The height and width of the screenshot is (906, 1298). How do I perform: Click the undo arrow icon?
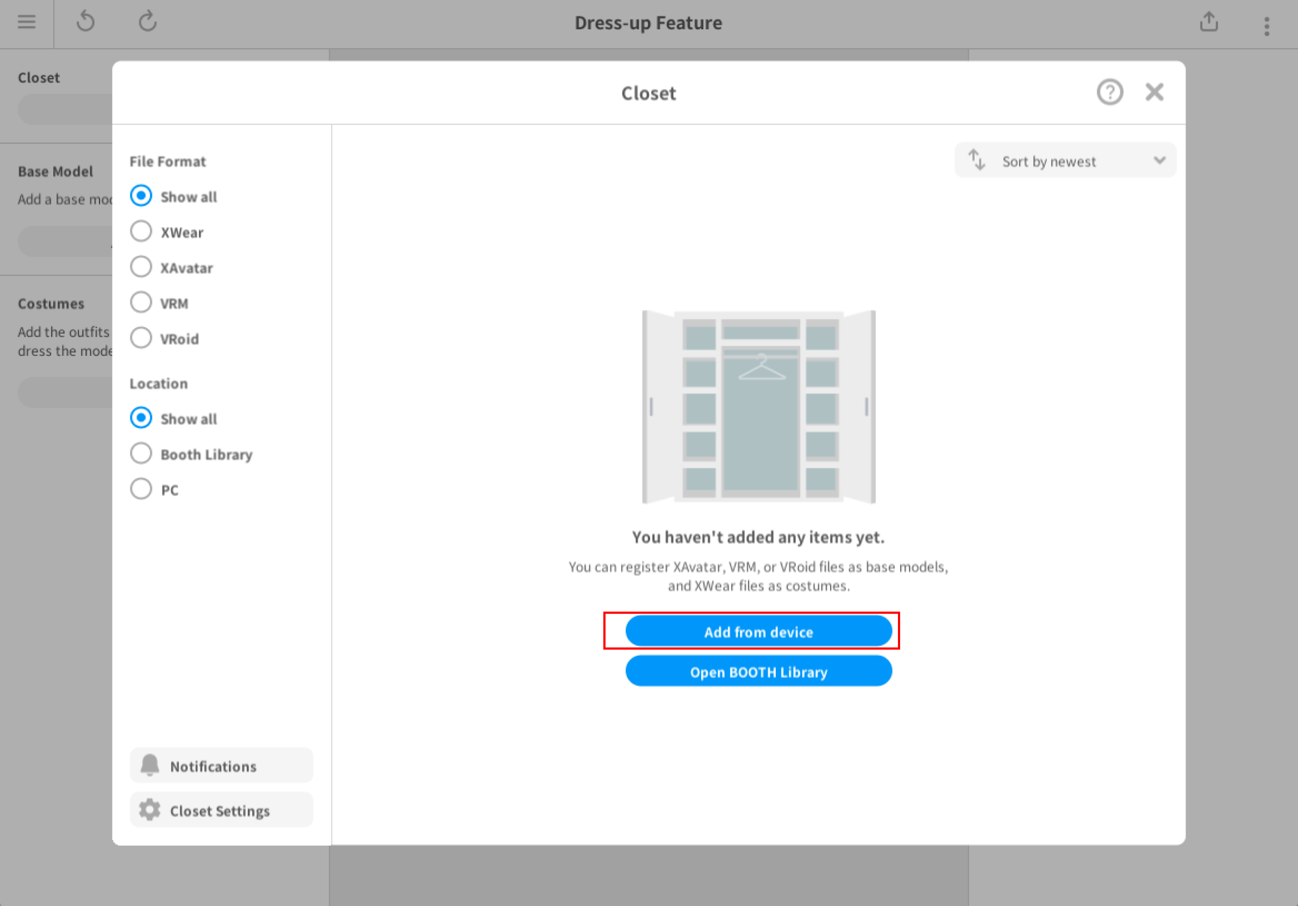point(85,22)
